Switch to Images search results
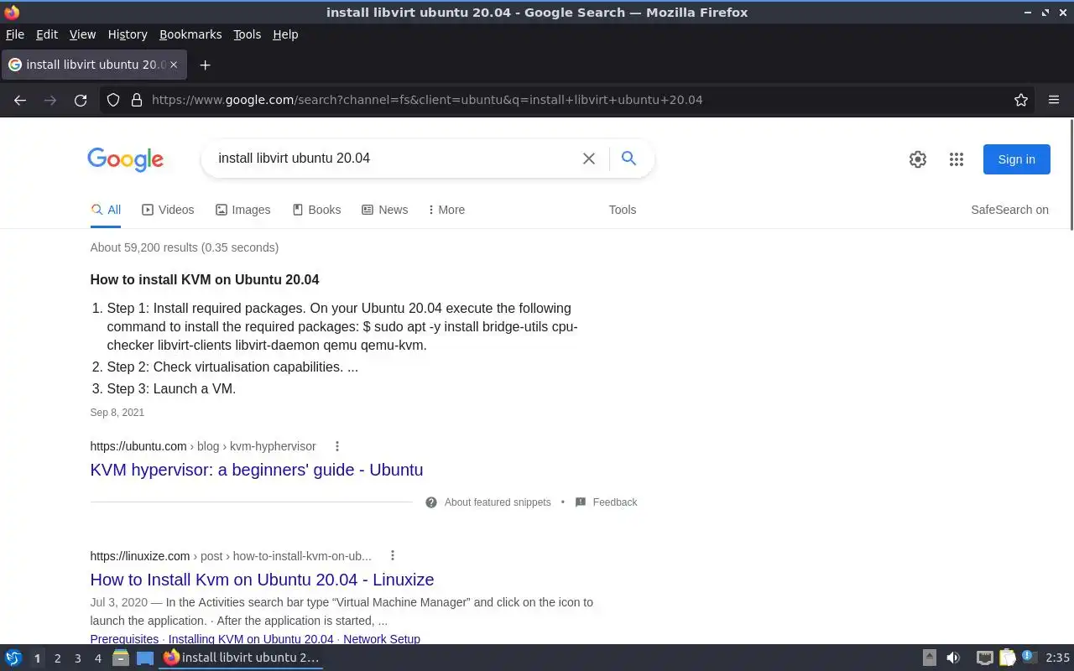Screen dimensions: 1074x671 (242, 210)
